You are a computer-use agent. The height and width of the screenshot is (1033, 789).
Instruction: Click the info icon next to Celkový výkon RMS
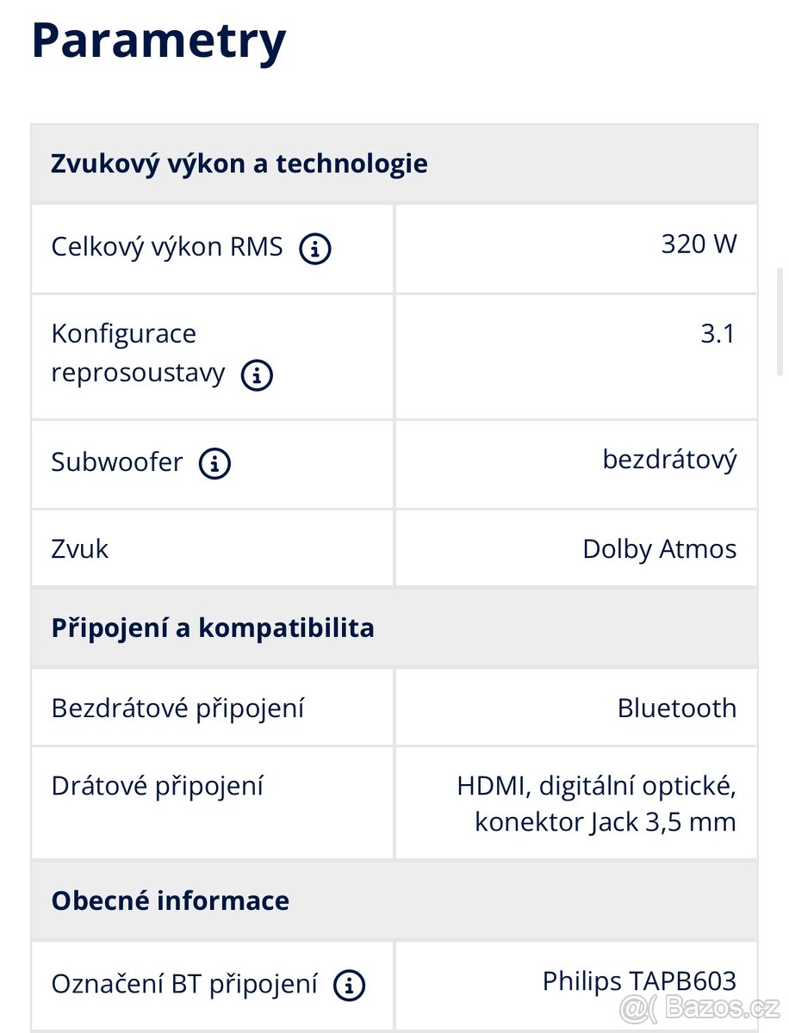[x=316, y=248]
